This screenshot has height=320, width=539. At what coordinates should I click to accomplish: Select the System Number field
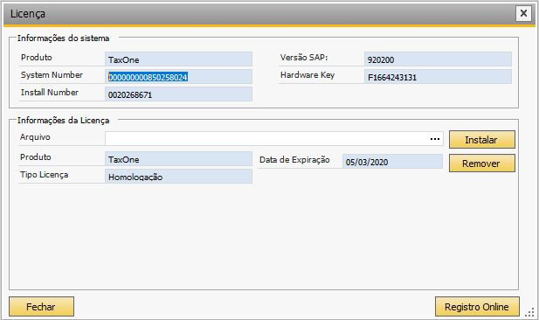178,76
